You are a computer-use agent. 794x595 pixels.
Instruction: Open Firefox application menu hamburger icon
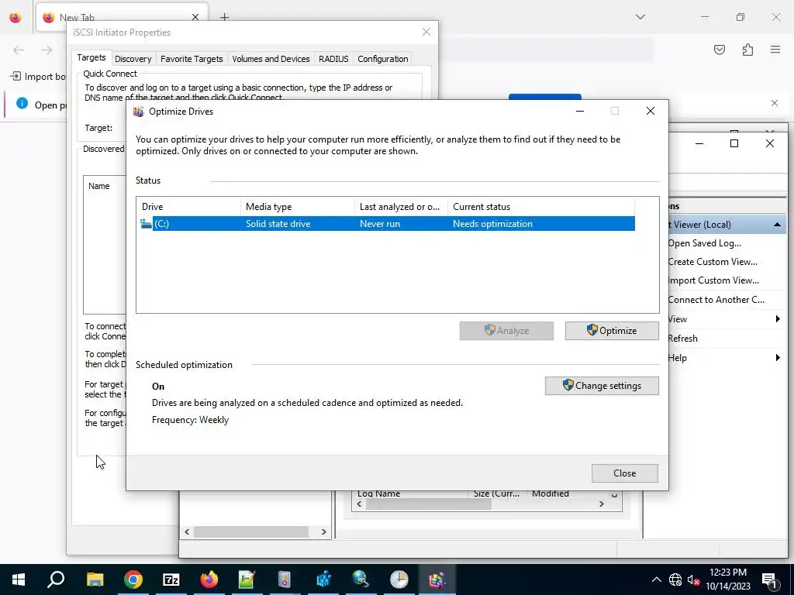(x=775, y=50)
